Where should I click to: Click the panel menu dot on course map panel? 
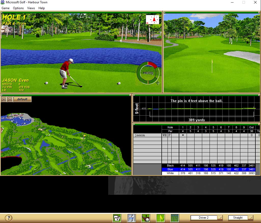(2, 95)
